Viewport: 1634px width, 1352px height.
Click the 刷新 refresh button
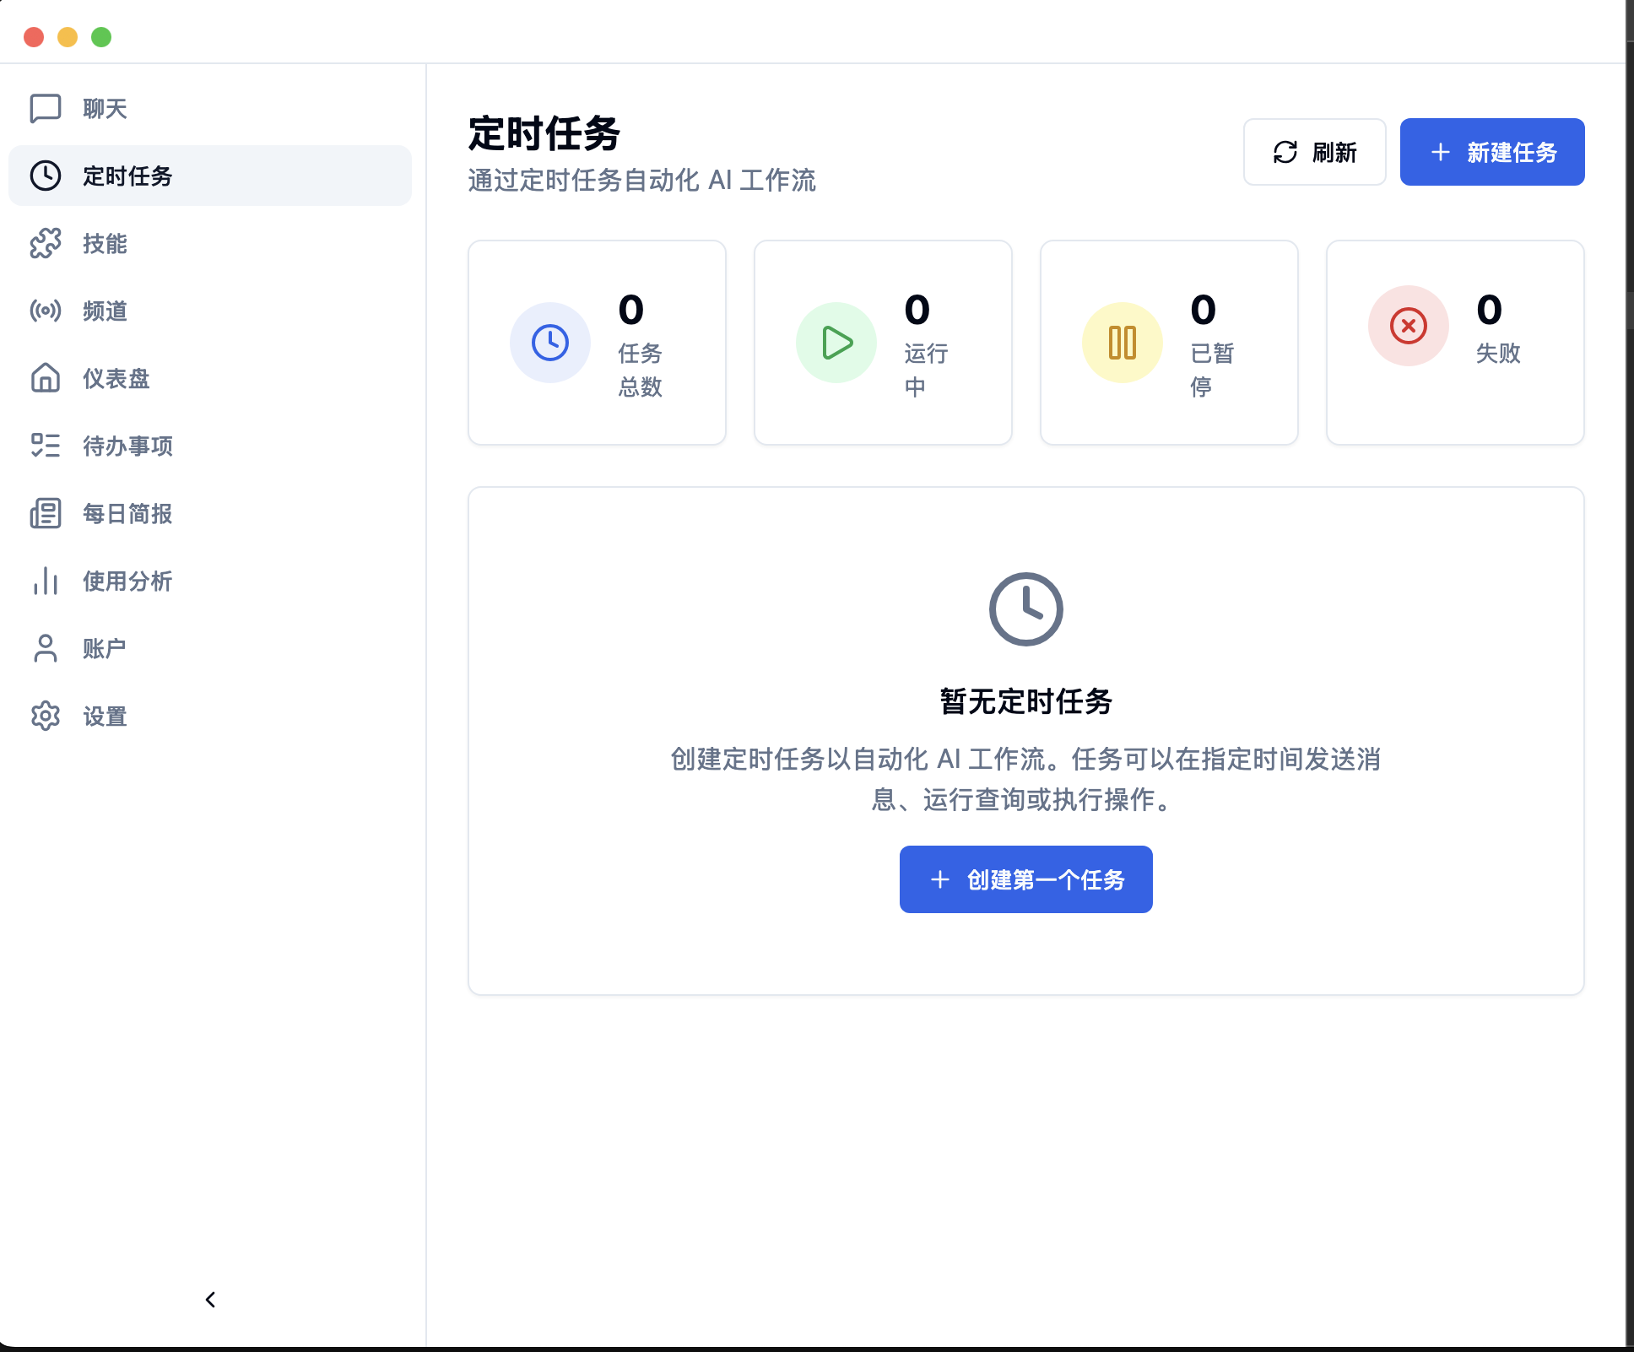[x=1313, y=152]
